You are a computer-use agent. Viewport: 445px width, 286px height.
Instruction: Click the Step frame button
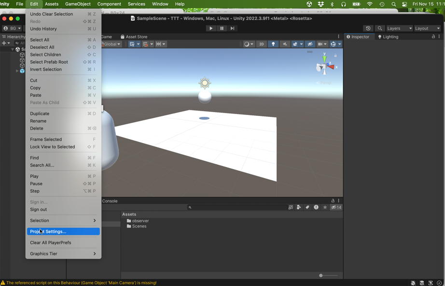pyautogui.click(x=232, y=29)
